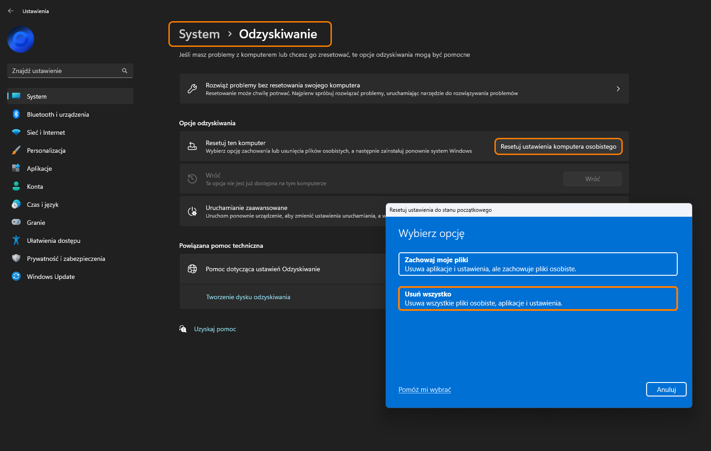The width and height of the screenshot is (711, 451).
Task: Click the System monitor icon in sidebar
Action: click(16, 96)
